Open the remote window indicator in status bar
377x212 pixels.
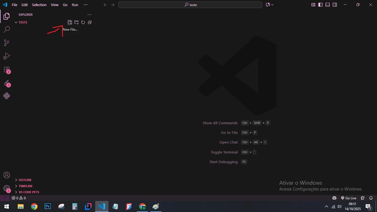click(5, 198)
